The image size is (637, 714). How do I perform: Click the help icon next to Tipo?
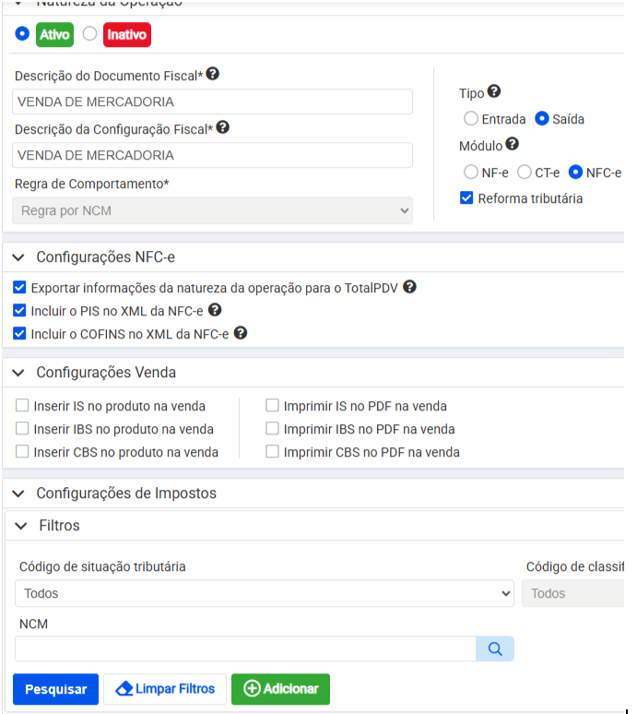(x=494, y=91)
